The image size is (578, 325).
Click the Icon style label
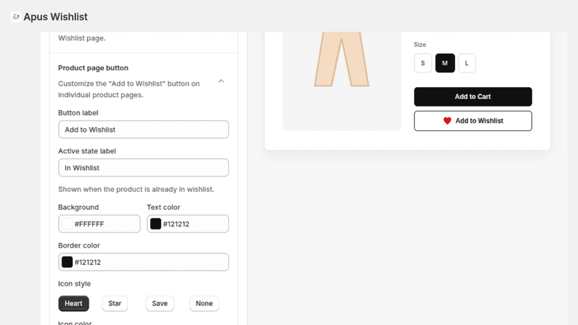tap(75, 284)
